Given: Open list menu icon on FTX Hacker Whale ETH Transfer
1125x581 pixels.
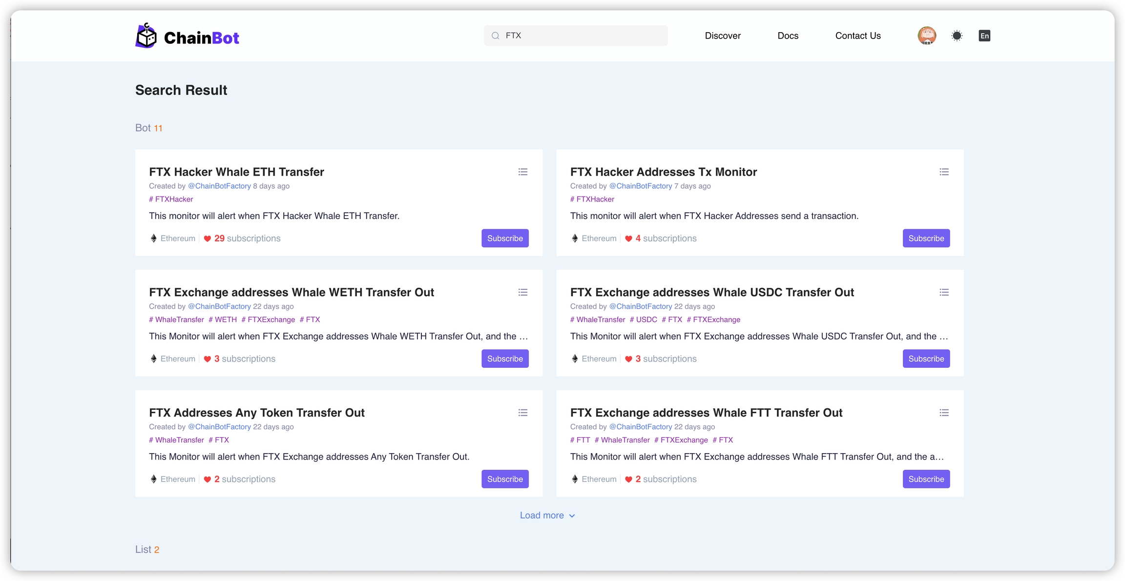Looking at the screenshot, I should [x=522, y=172].
